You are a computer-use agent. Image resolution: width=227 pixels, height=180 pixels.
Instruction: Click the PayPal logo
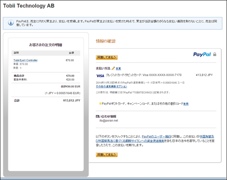[x=202, y=54]
